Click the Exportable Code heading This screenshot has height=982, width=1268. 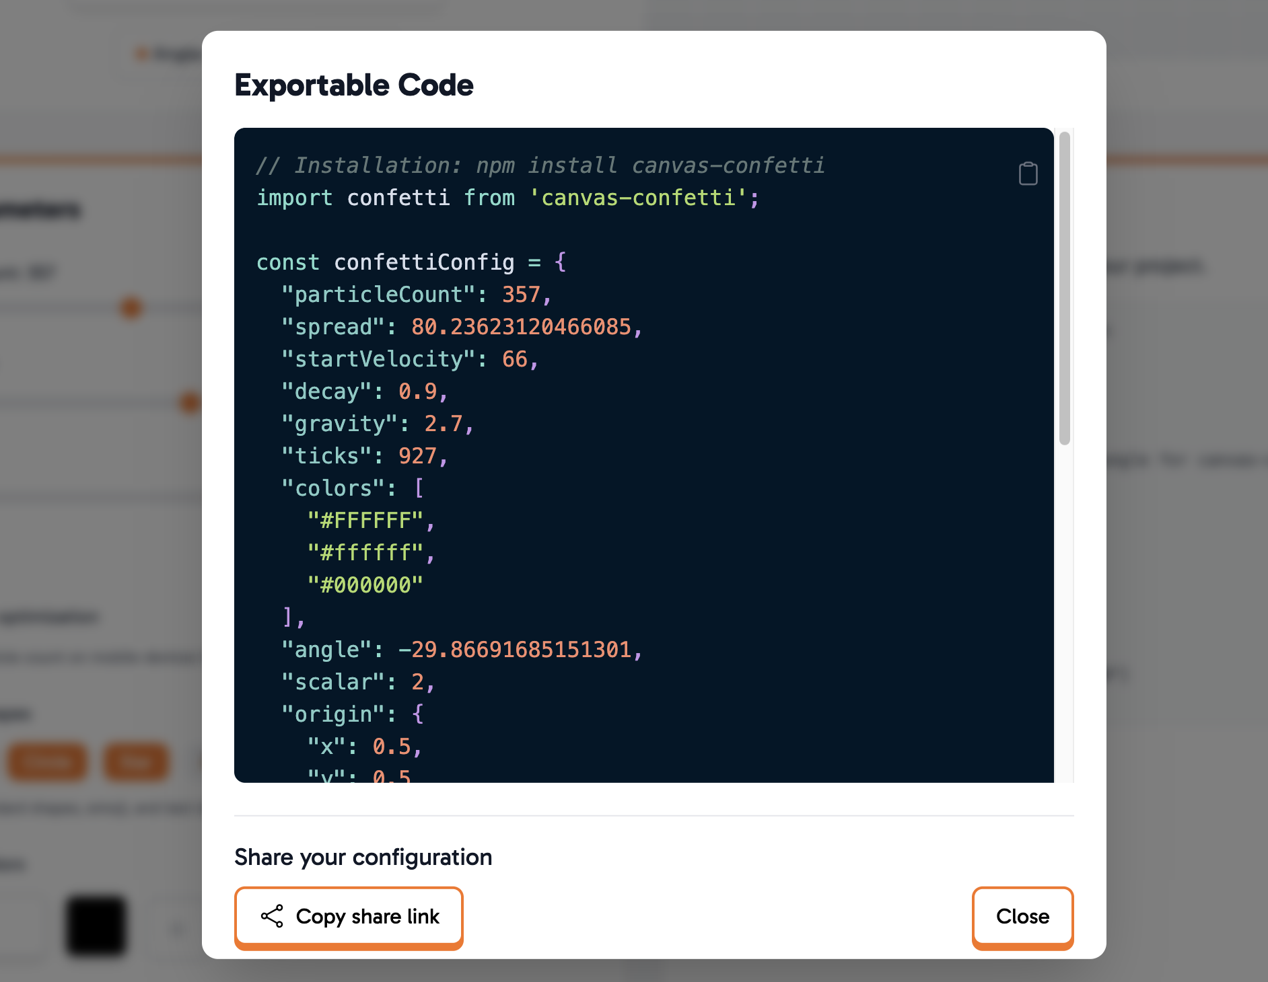coord(354,85)
